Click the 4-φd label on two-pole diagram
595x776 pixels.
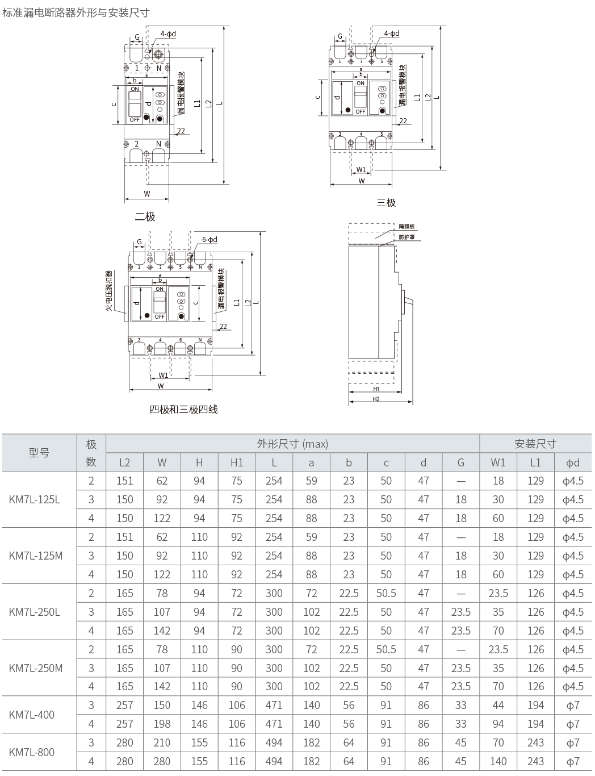168,34
